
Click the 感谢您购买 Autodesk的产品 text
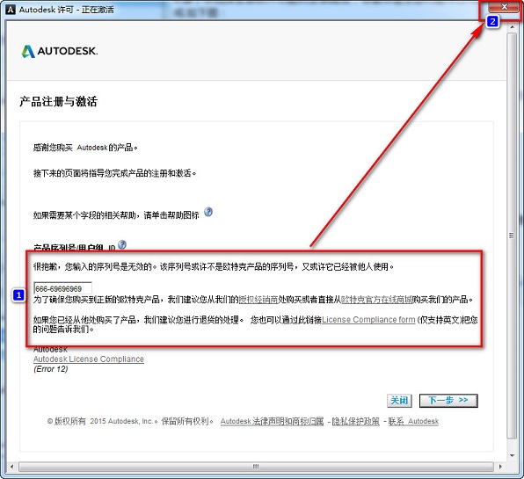[85, 148]
